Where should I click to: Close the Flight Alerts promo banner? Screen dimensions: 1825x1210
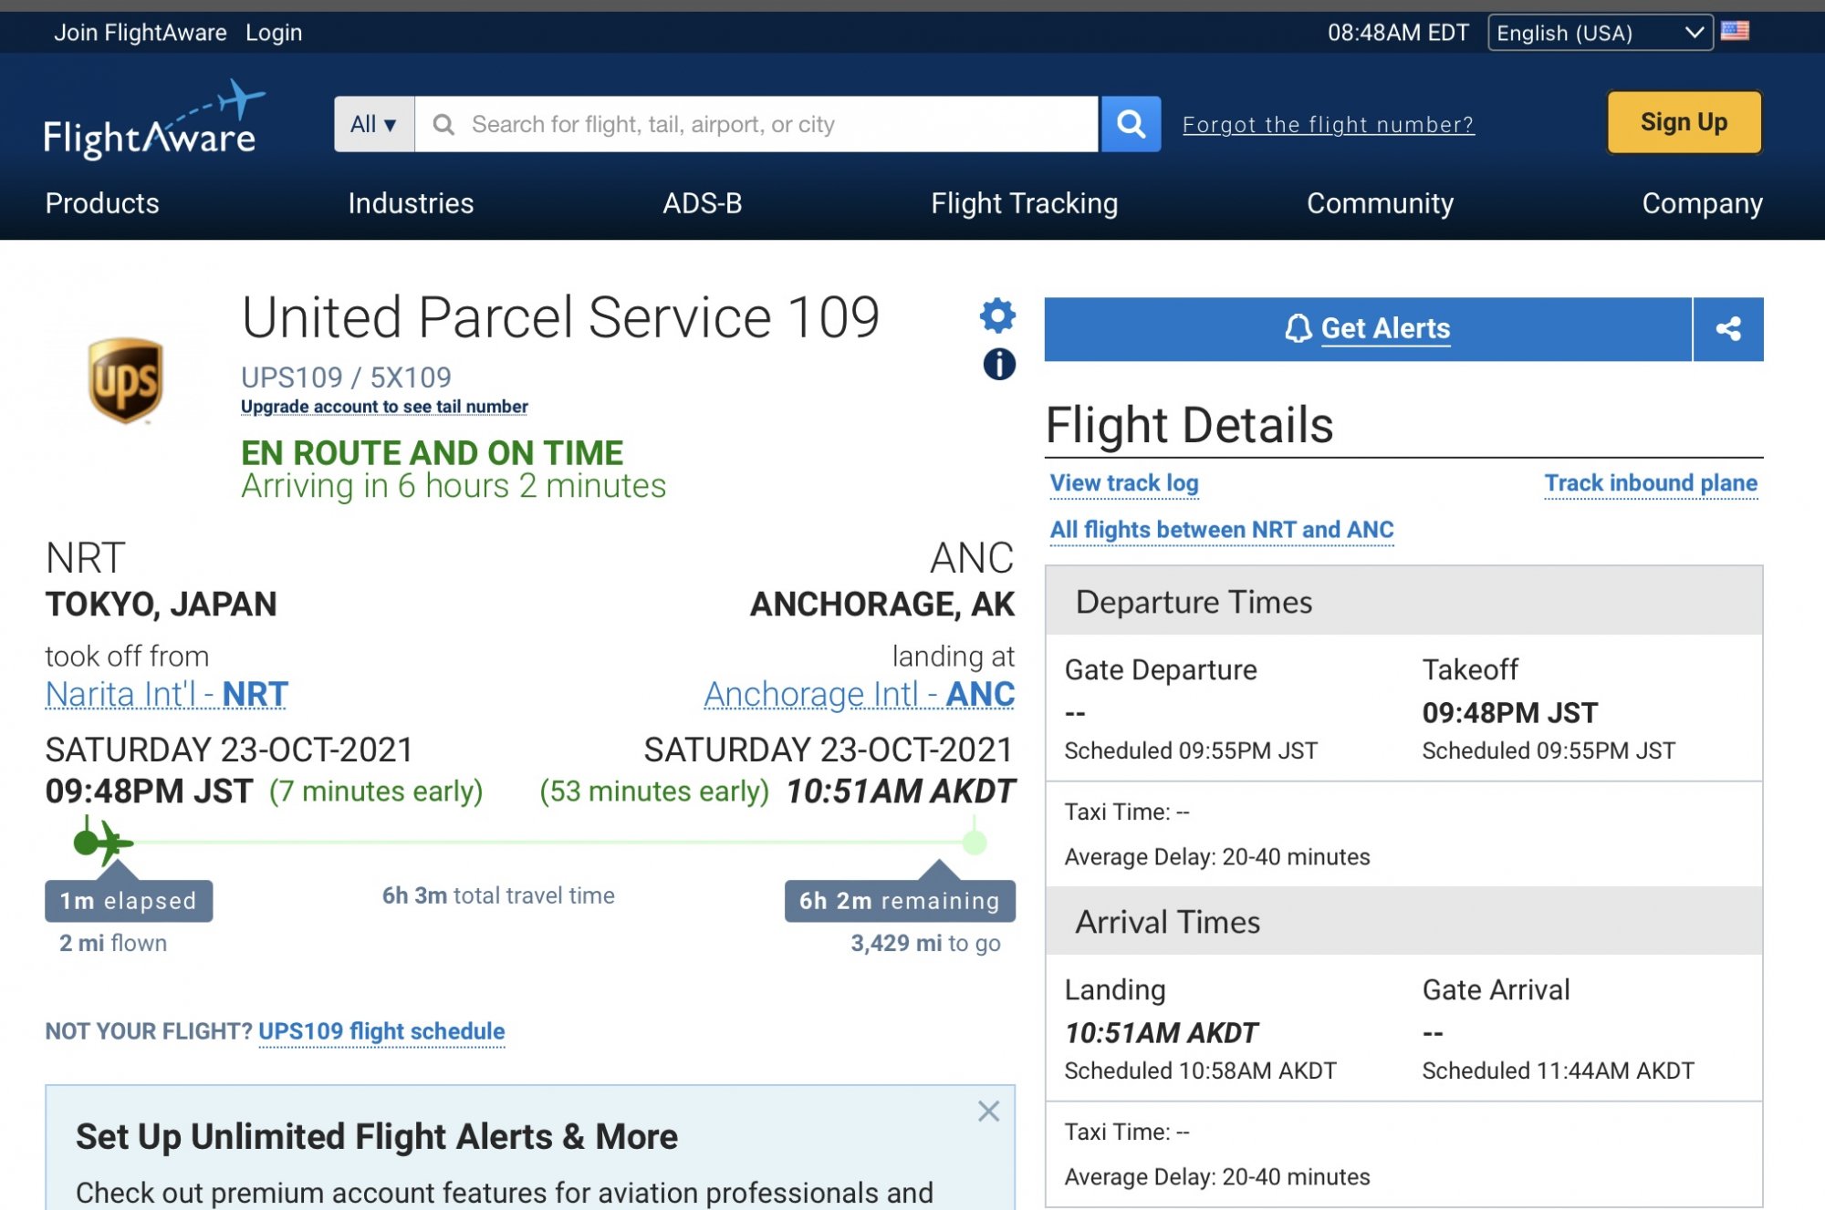[988, 1111]
